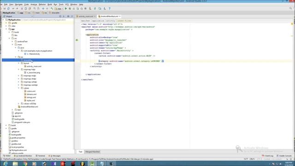The width and height of the screenshot is (295, 166).
Task: Click the Navigate Back blue arrow icon
Action: point(43,9)
